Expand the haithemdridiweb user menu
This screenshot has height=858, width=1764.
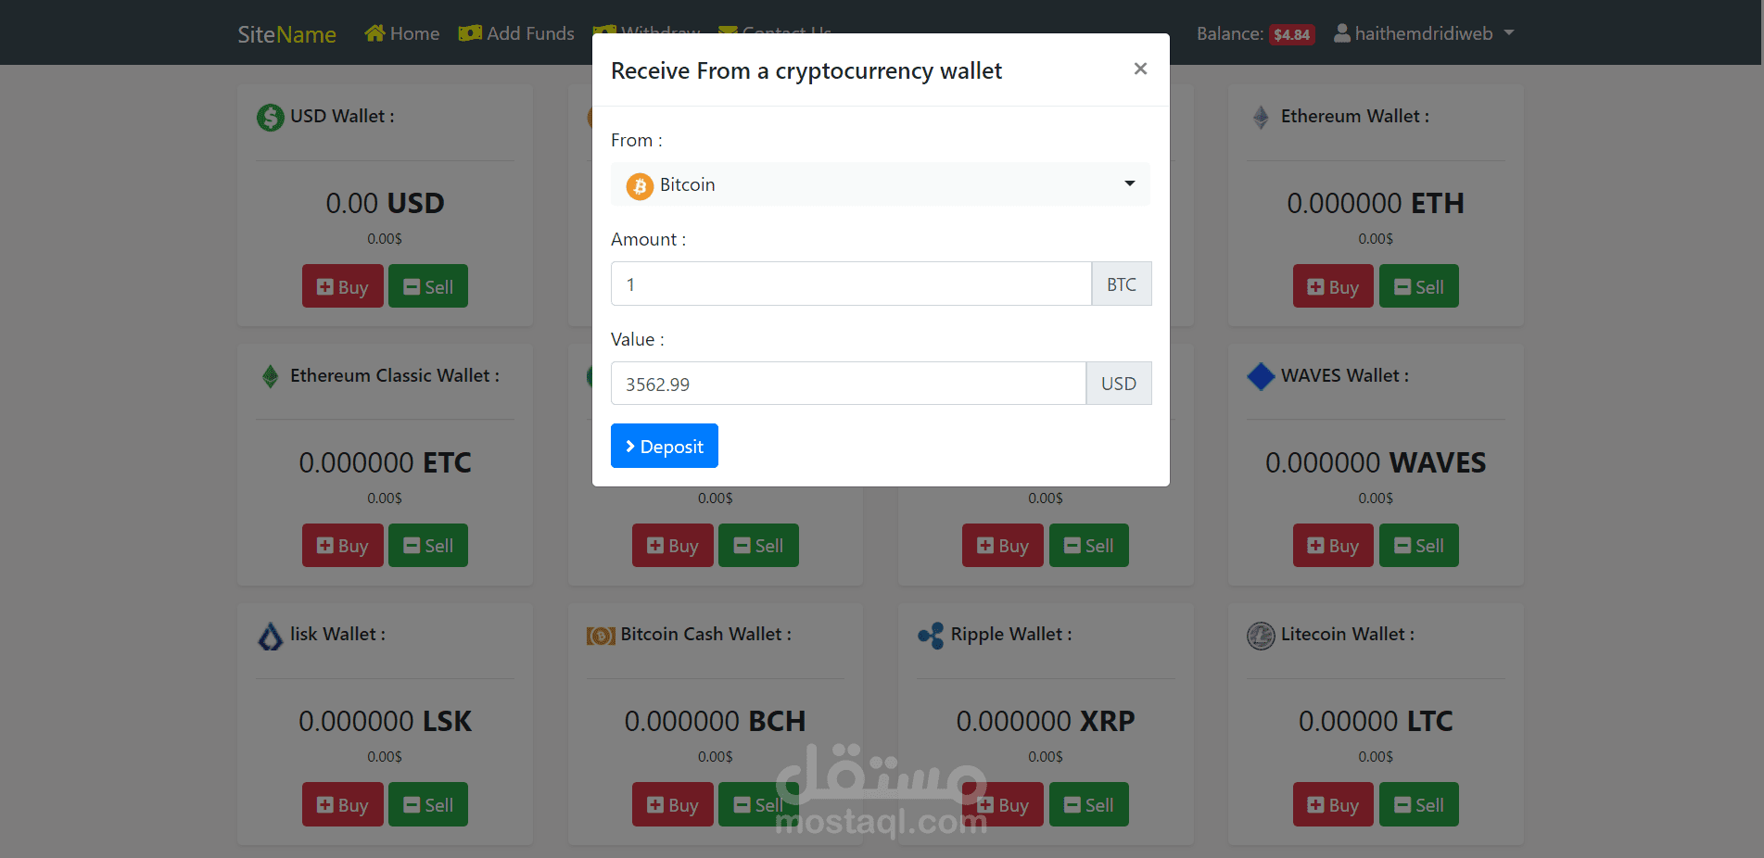(x=1424, y=33)
